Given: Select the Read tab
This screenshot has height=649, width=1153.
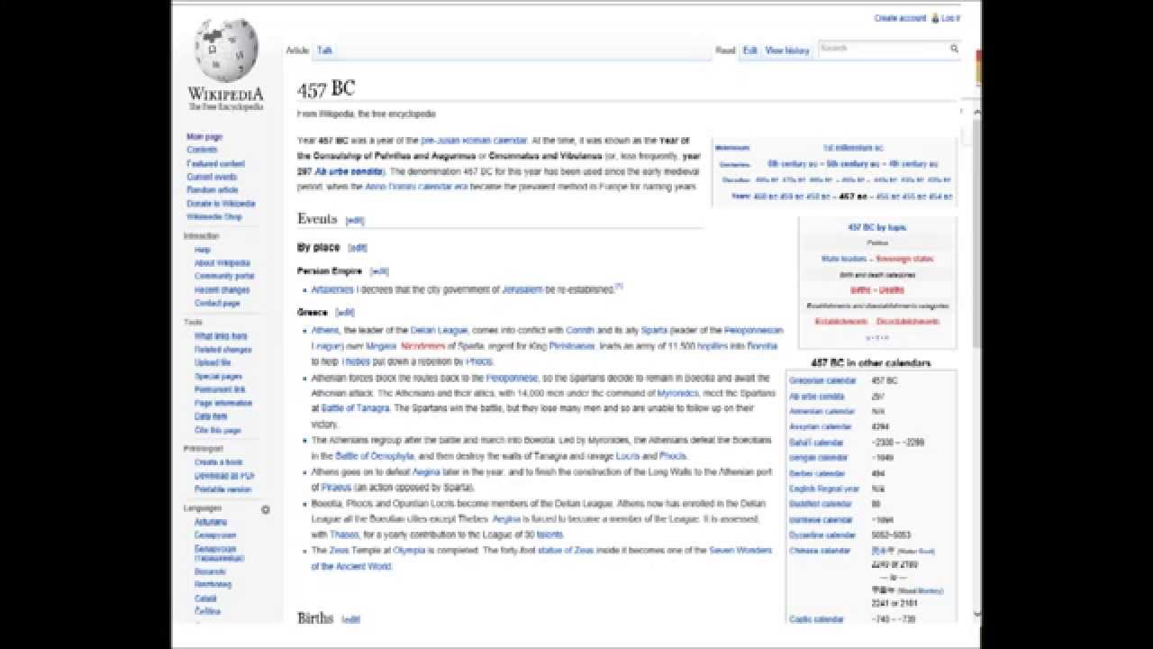Looking at the screenshot, I should (725, 50).
